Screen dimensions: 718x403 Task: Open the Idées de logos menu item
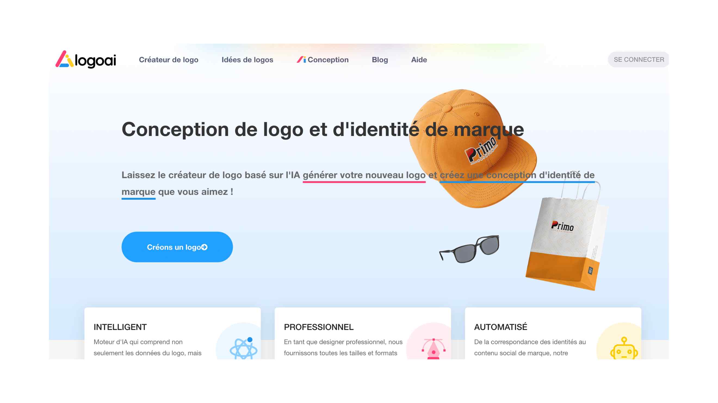point(247,59)
